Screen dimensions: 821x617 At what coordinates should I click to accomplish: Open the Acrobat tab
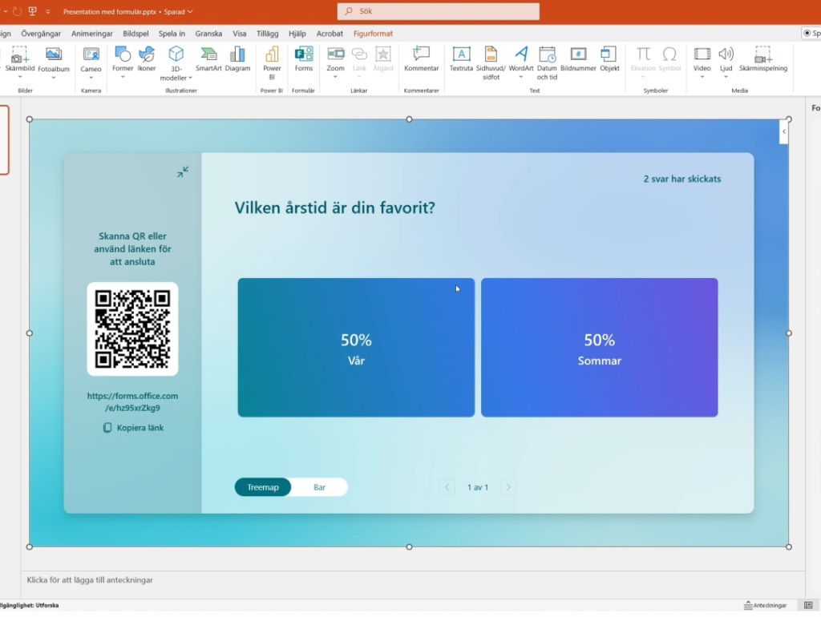(330, 34)
